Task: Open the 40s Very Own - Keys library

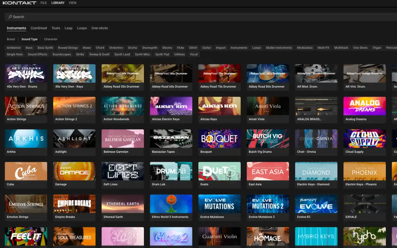Action: [74, 77]
